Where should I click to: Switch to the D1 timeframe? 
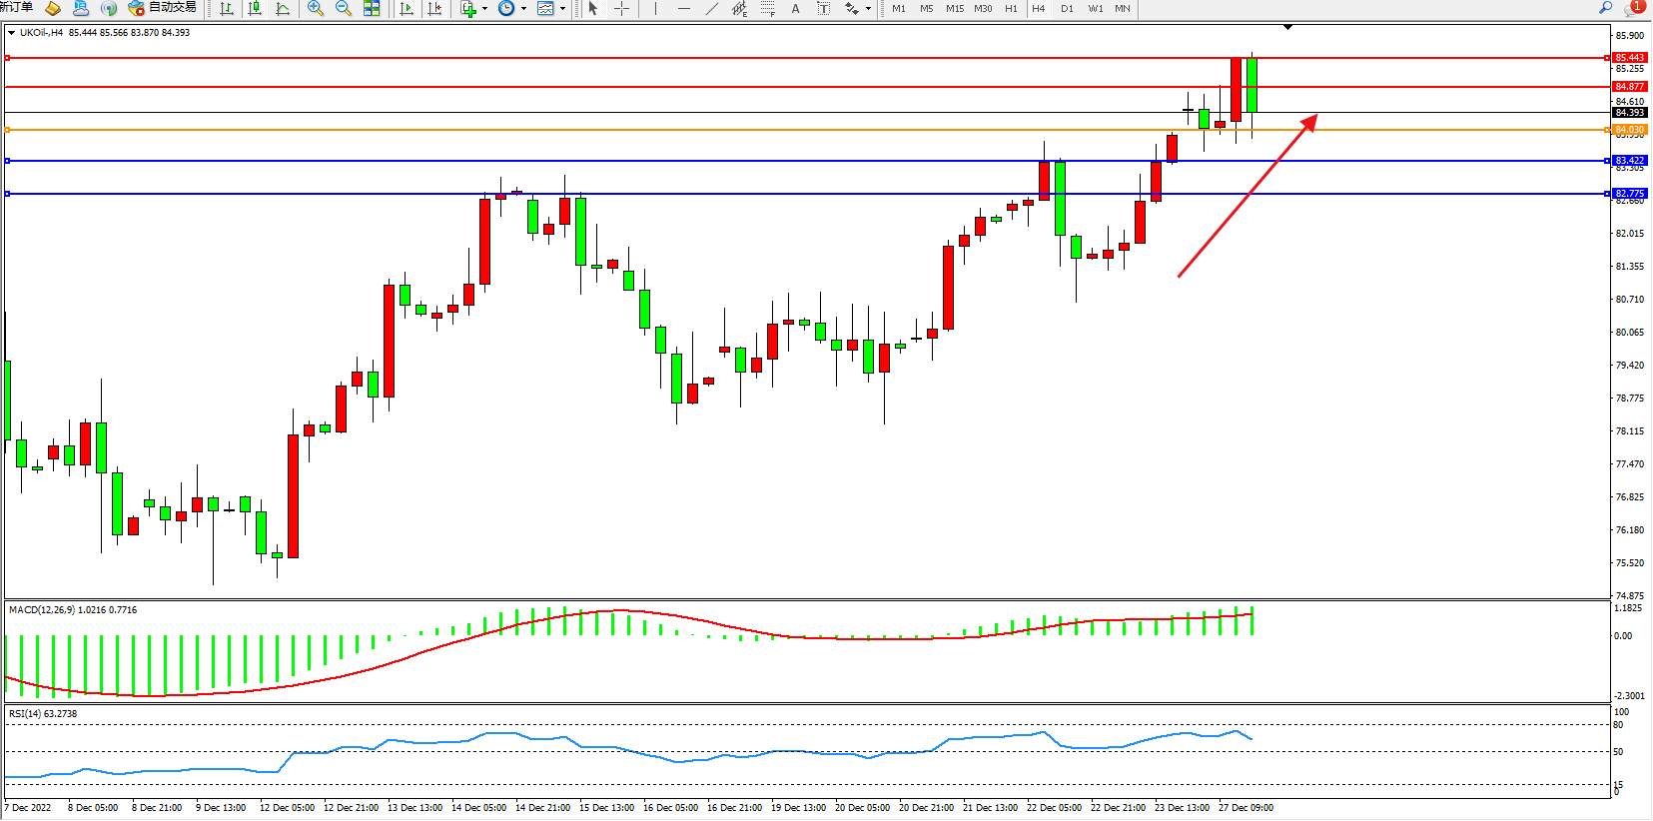pyautogui.click(x=1067, y=9)
